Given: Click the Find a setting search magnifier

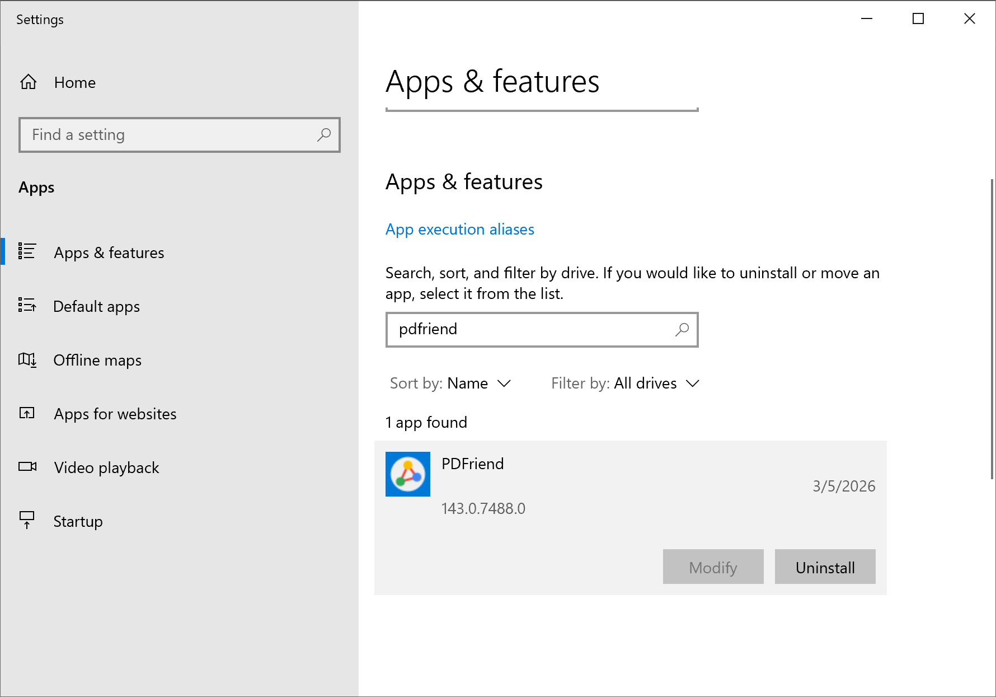Looking at the screenshot, I should click(324, 135).
